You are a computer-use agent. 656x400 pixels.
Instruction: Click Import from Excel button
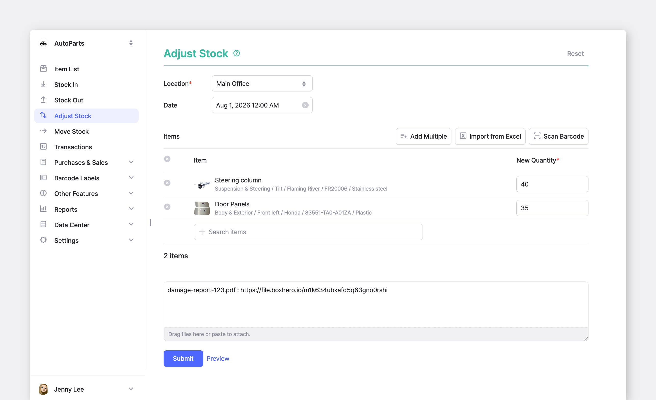click(x=490, y=136)
